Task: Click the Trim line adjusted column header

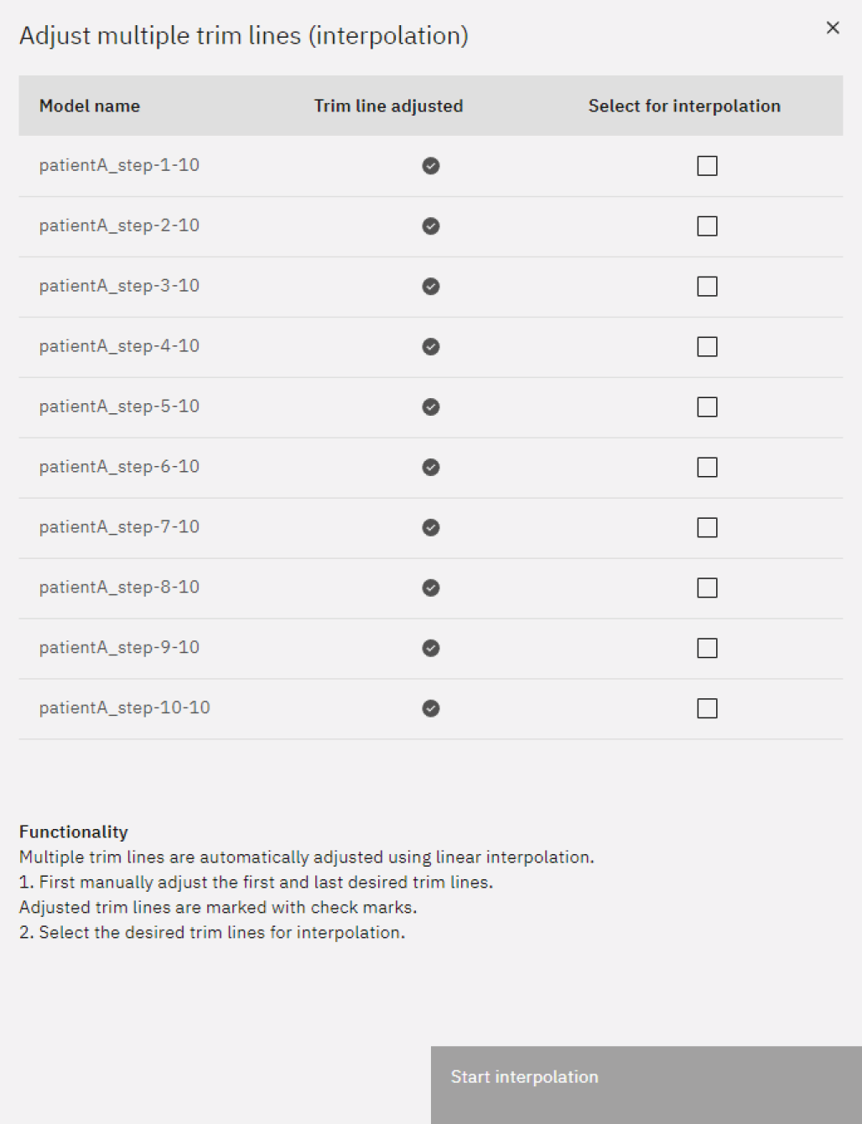Action: pos(388,106)
